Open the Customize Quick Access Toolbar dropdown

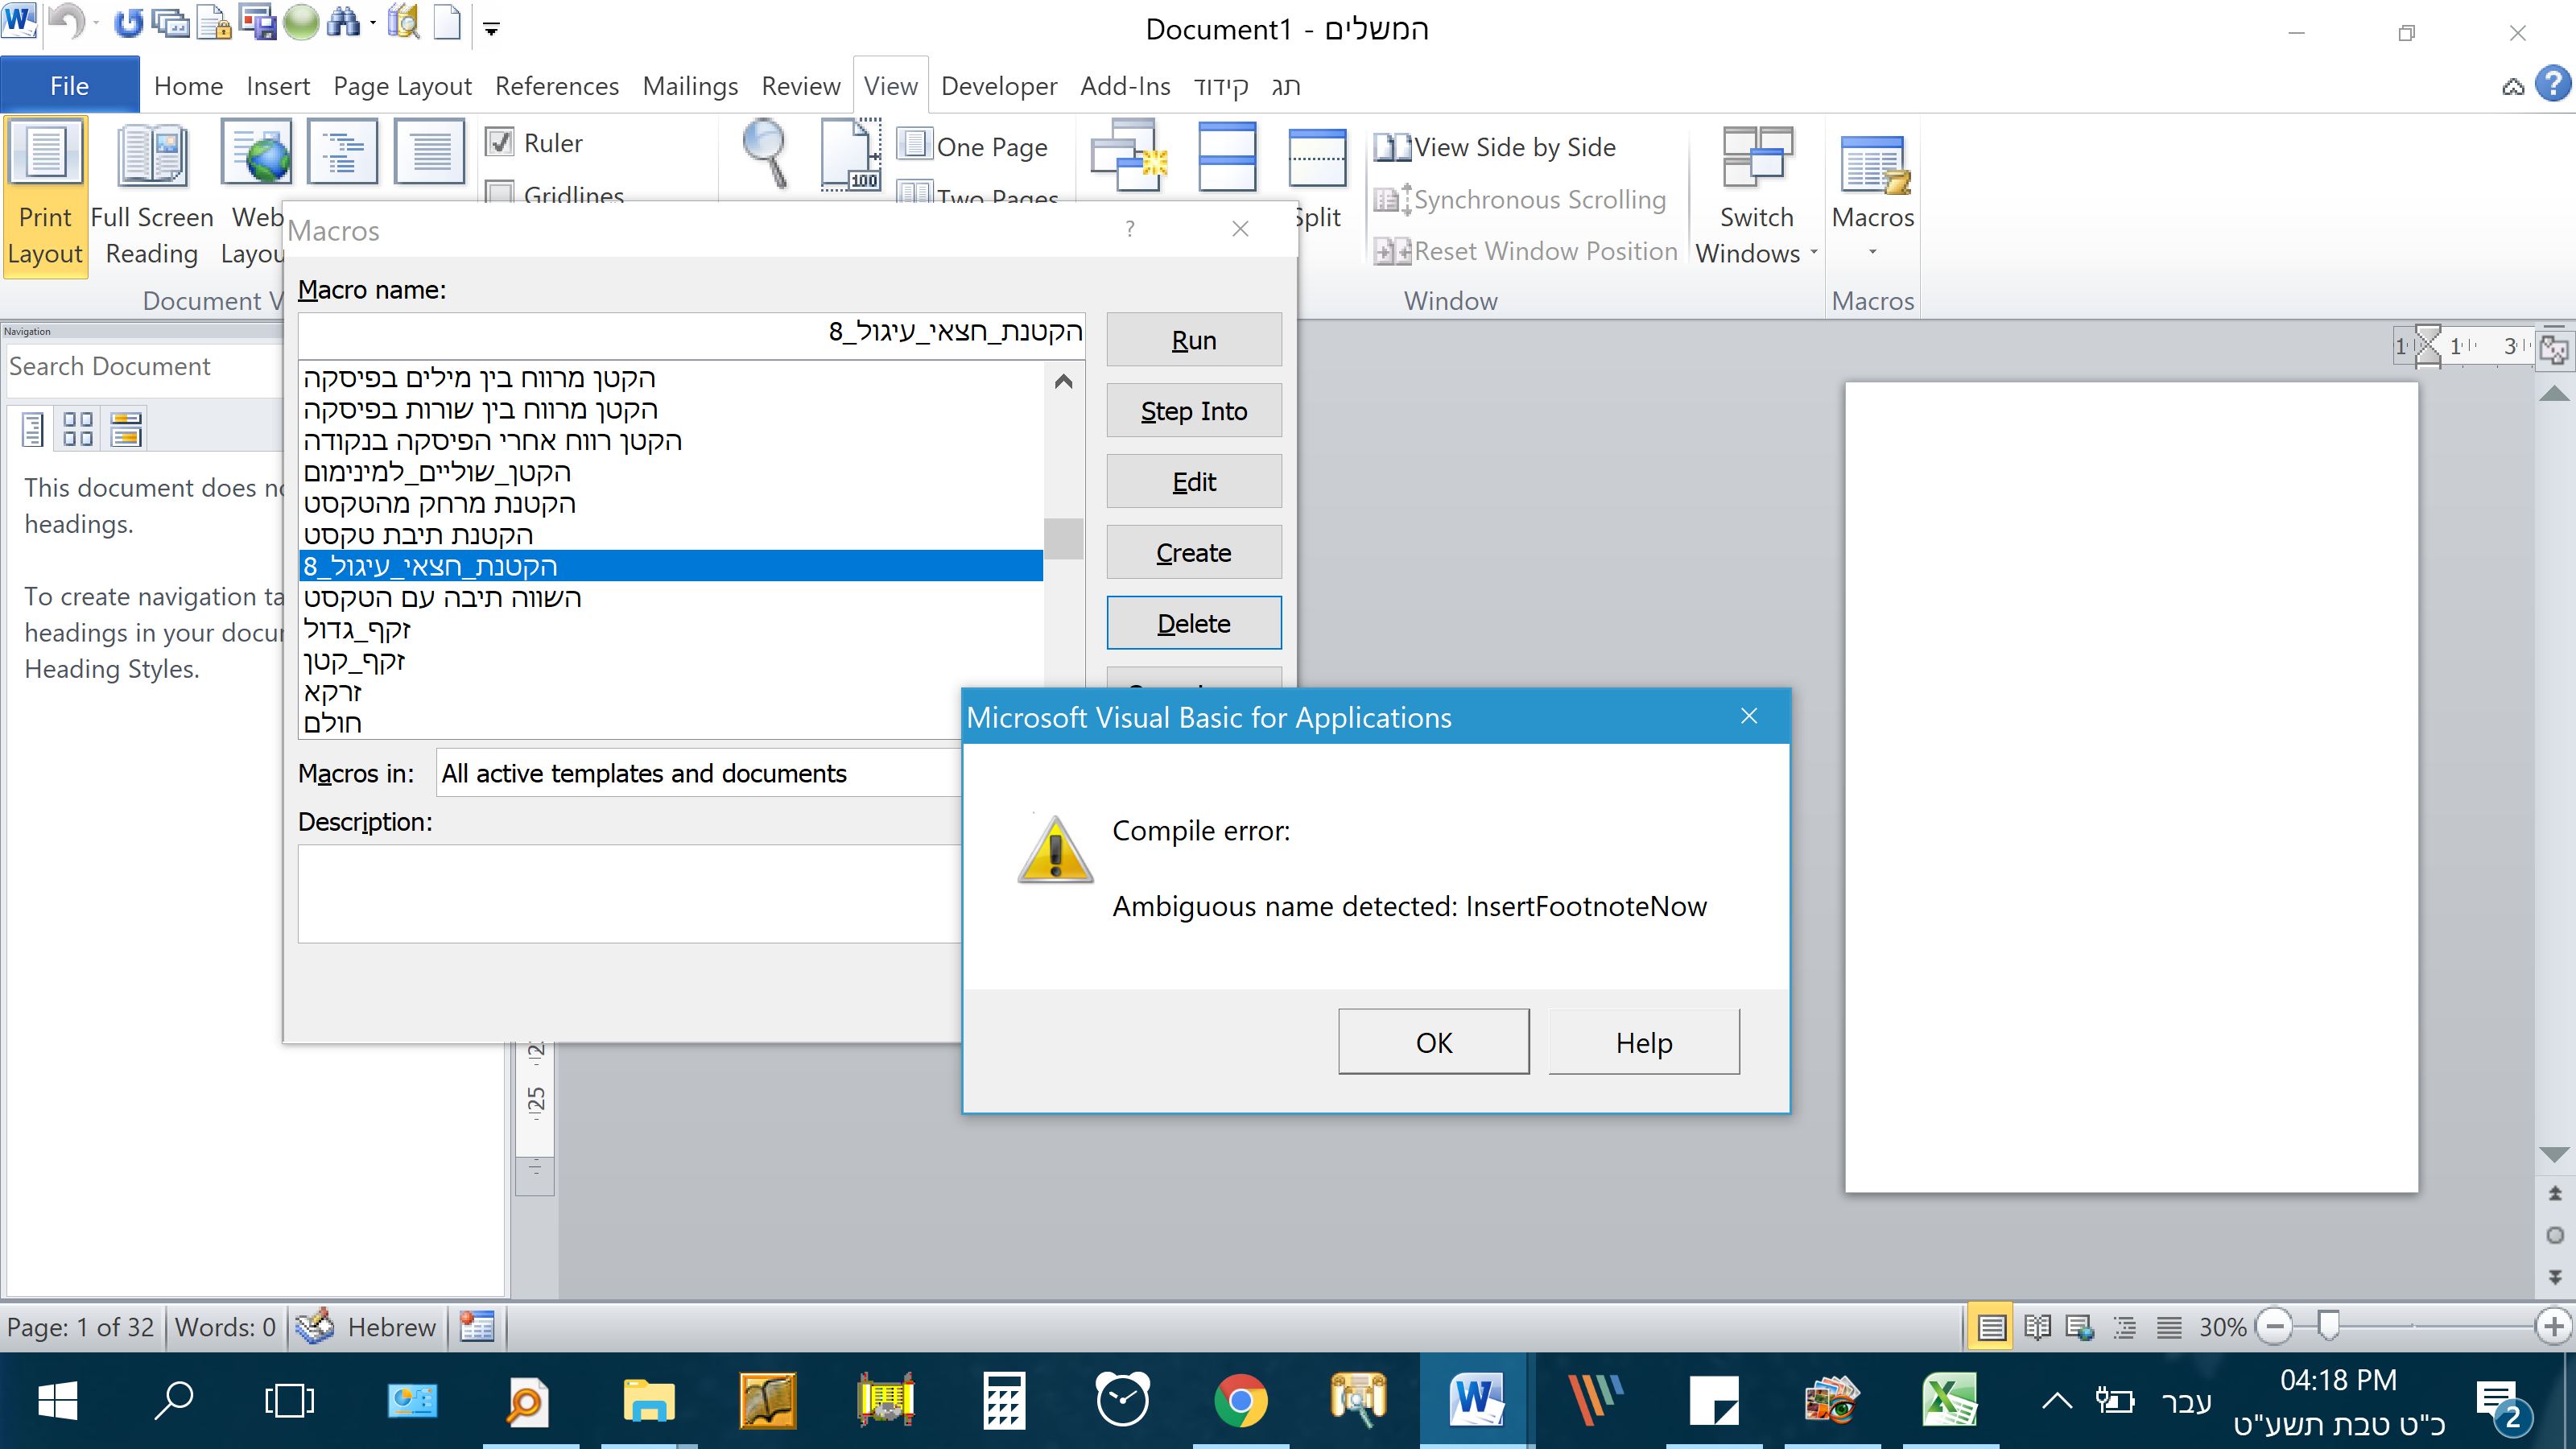[x=491, y=28]
